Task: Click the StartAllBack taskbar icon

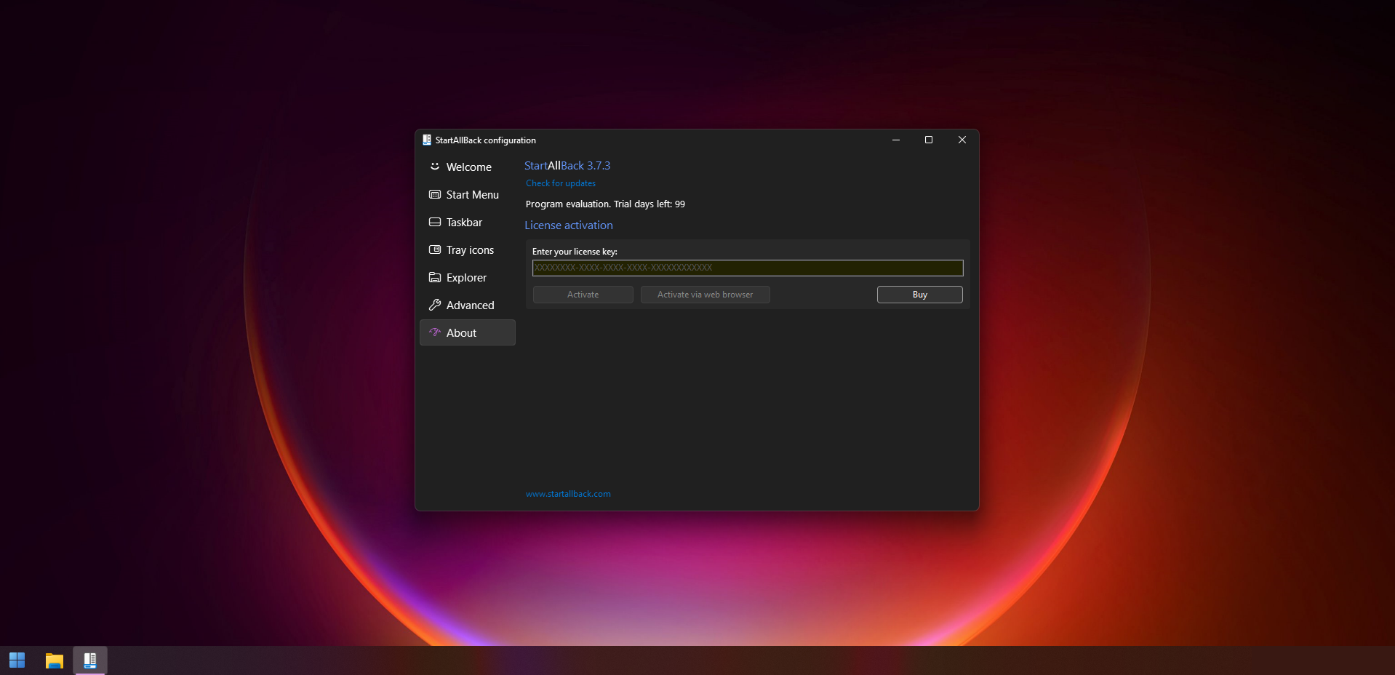Action: pyautogui.click(x=90, y=660)
